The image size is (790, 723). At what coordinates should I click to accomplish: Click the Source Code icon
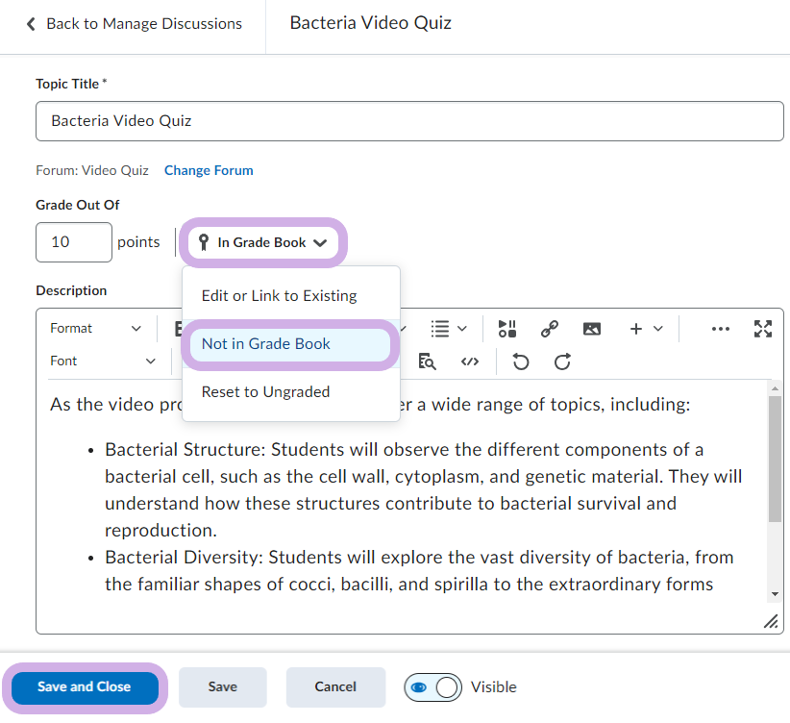pos(469,361)
